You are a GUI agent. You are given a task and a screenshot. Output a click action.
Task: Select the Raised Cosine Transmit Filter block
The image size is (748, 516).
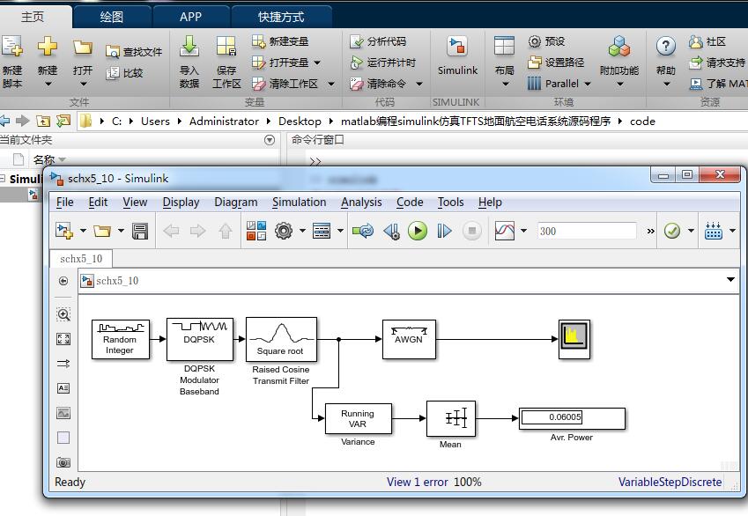pos(281,340)
